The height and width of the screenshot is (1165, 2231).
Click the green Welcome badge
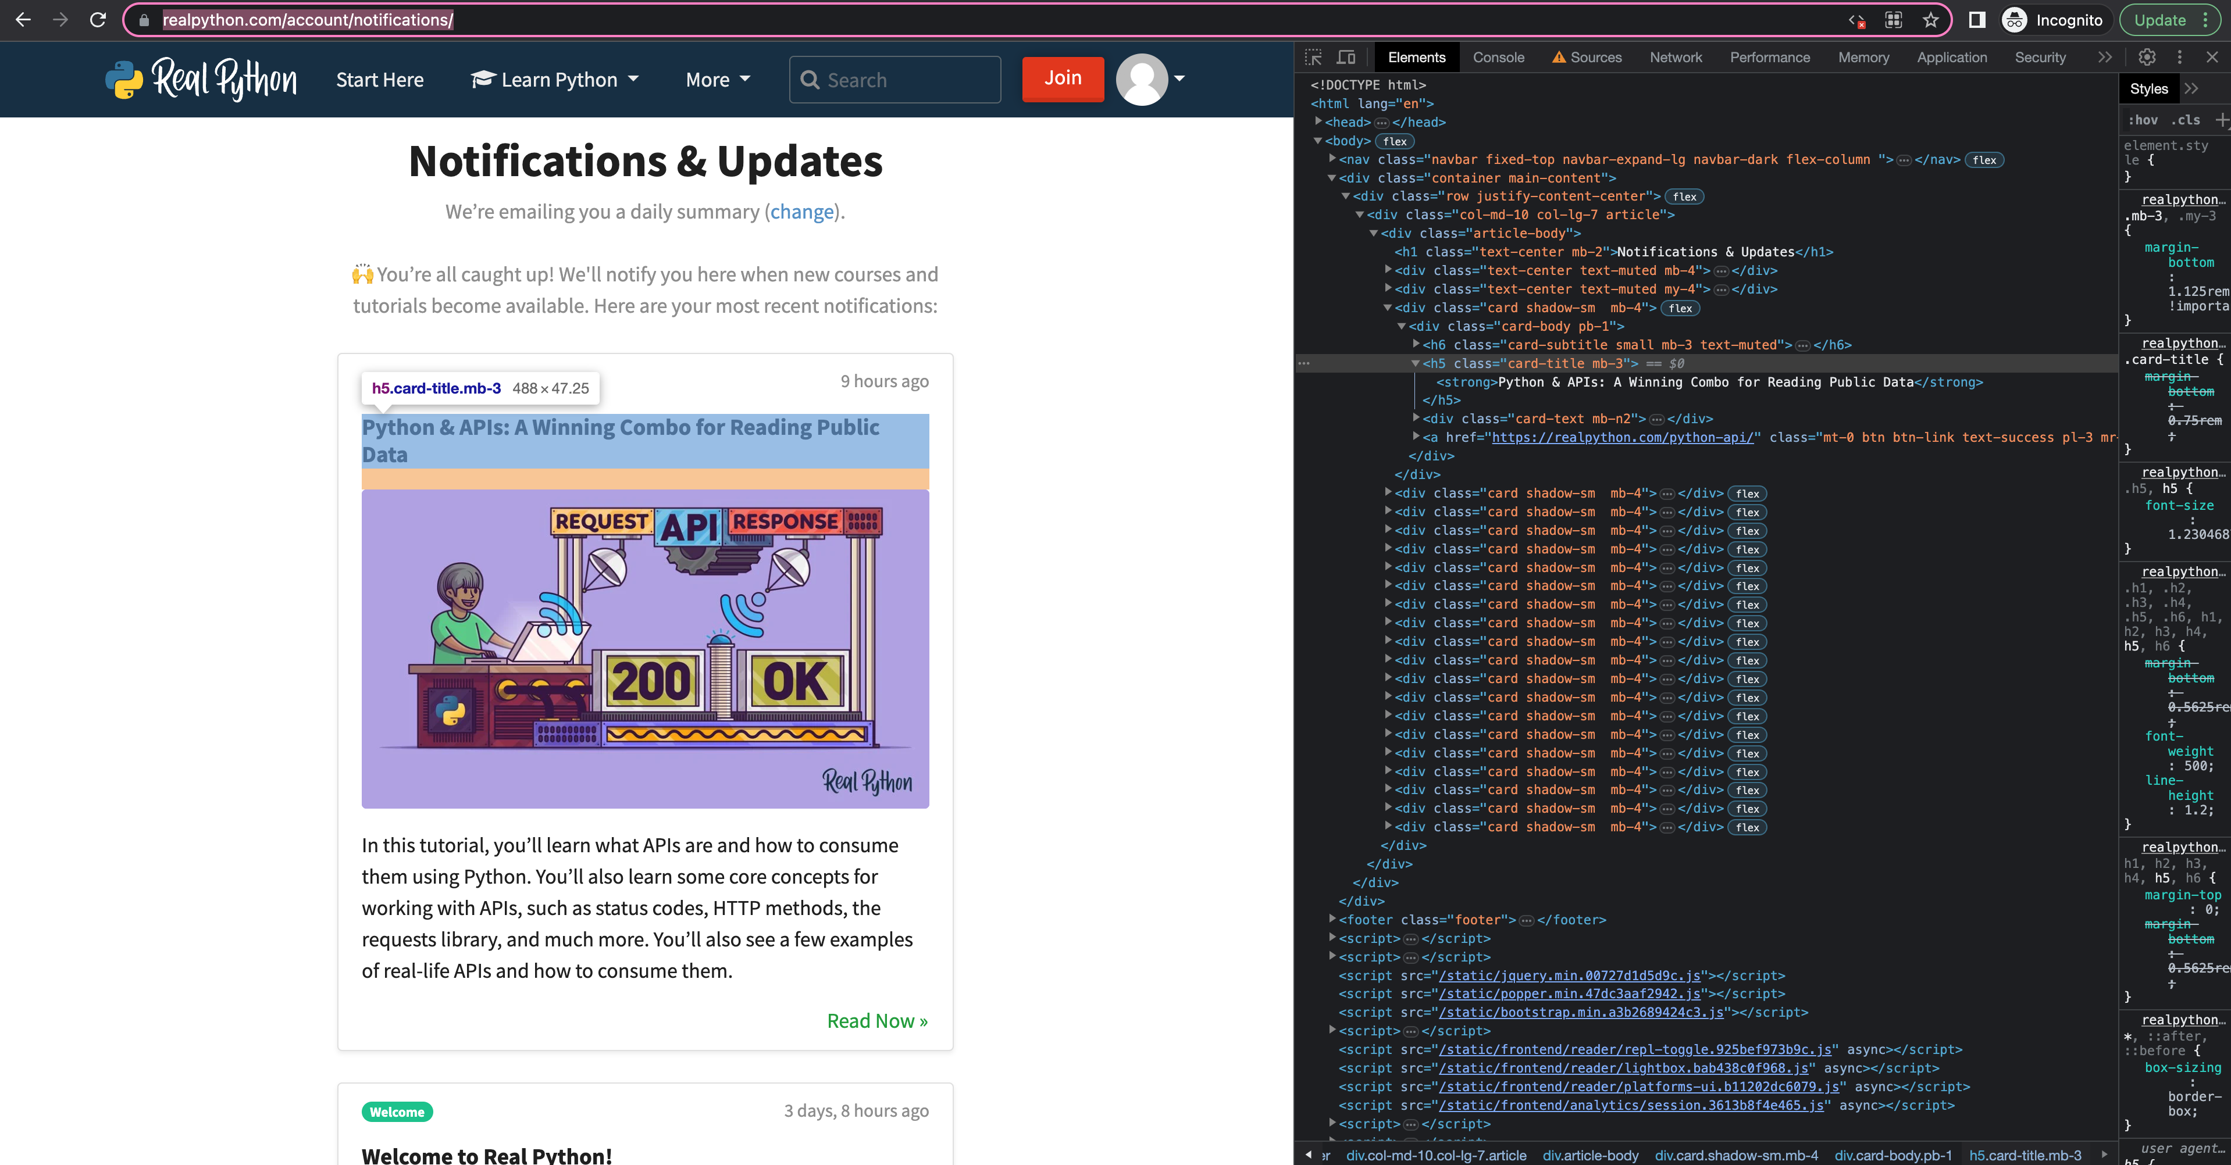coord(397,1112)
